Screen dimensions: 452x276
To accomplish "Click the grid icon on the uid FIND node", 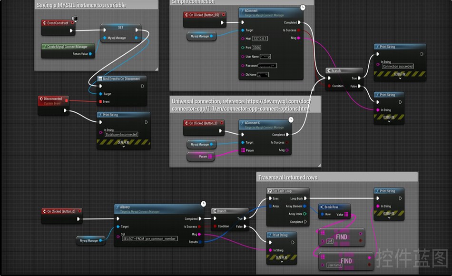I will pos(323,233).
